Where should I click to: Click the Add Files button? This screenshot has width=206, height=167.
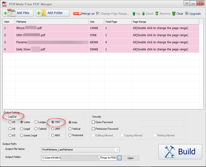point(18,13)
